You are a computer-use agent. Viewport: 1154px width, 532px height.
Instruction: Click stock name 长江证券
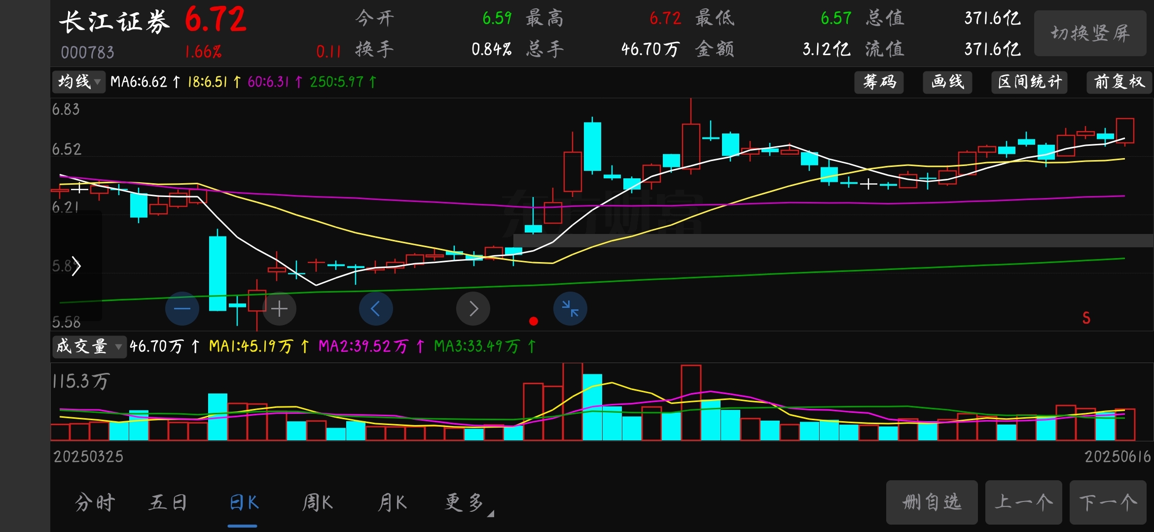(x=114, y=22)
